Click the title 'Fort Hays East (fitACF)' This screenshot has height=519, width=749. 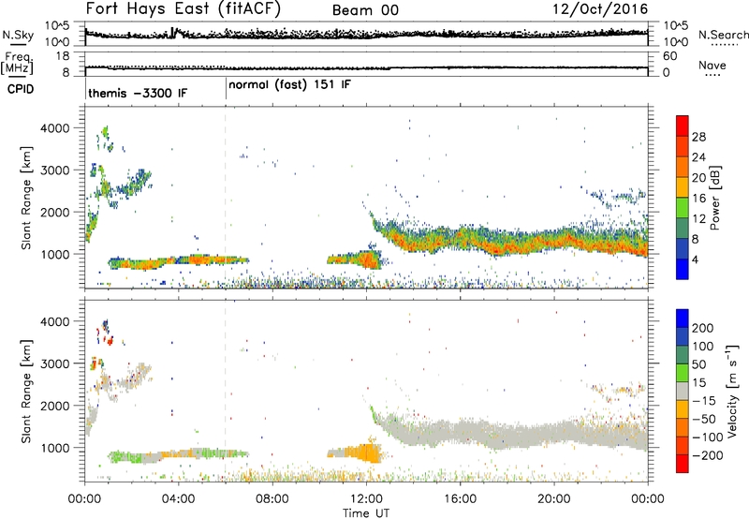(184, 9)
